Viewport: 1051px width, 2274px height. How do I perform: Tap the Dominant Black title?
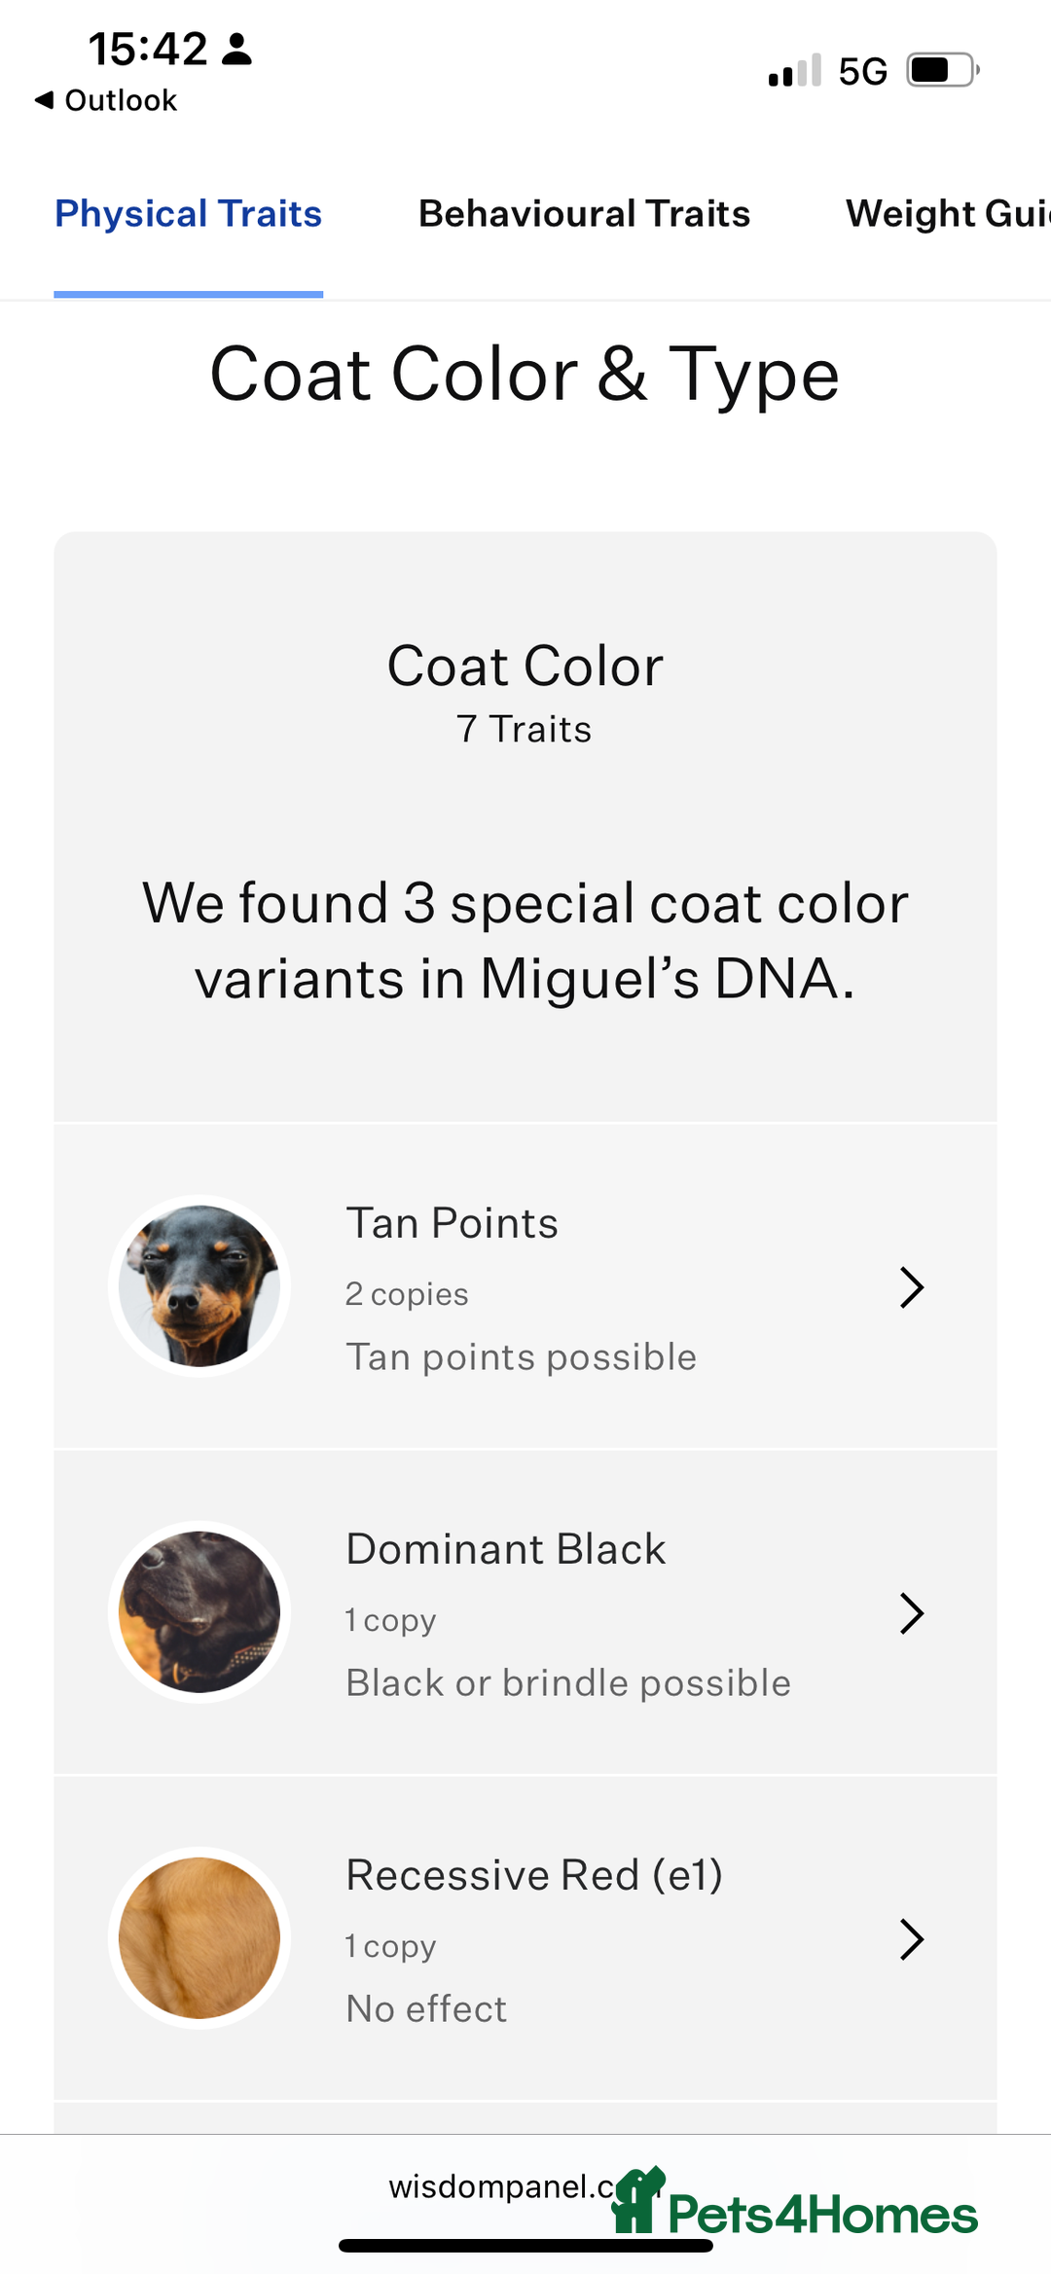coord(506,1549)
